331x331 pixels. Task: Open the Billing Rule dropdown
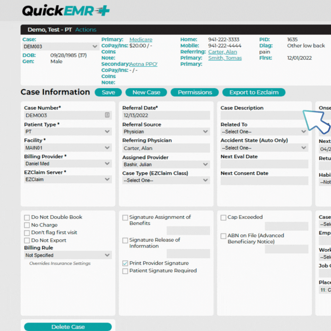point(68,255)
